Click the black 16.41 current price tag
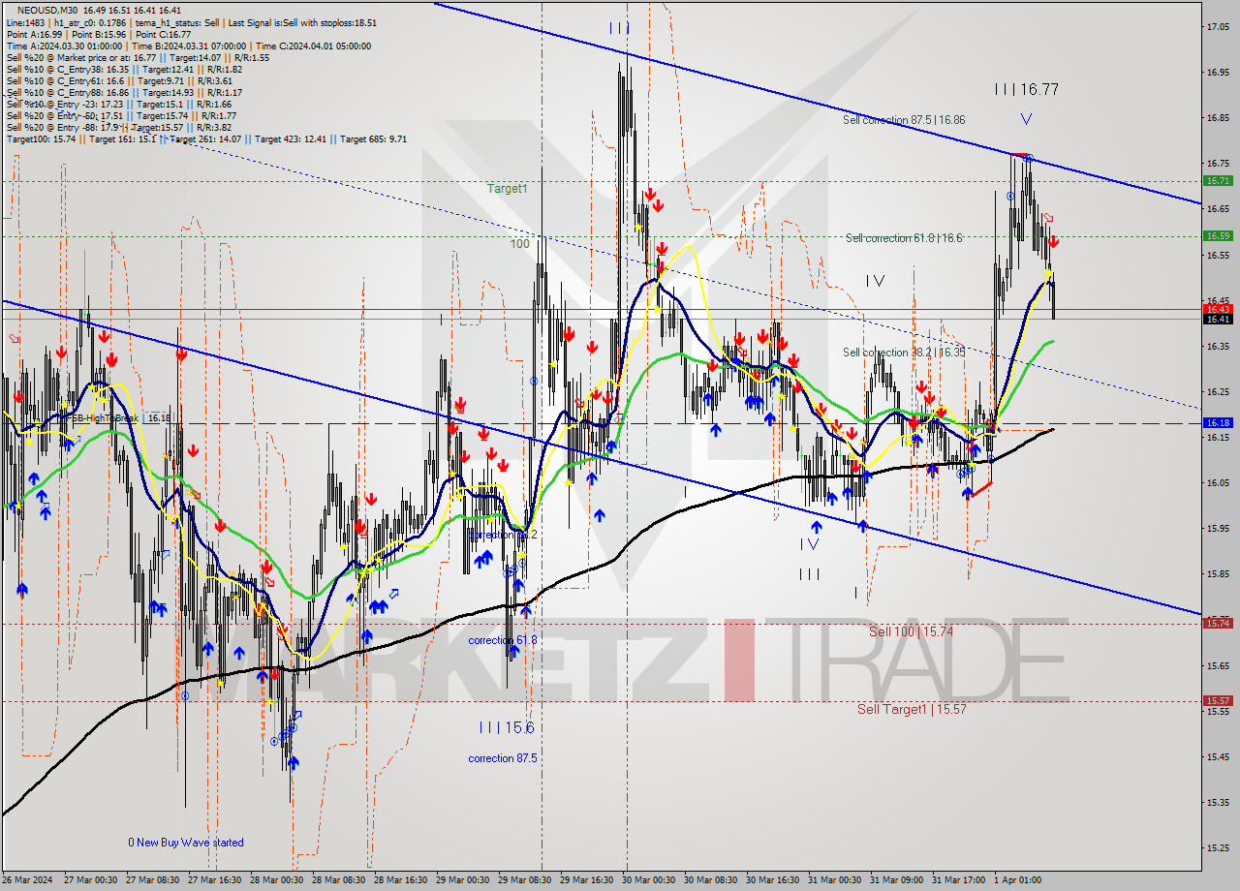The width and height of the screenshot is (1240, 891). tap(1218, 319)
